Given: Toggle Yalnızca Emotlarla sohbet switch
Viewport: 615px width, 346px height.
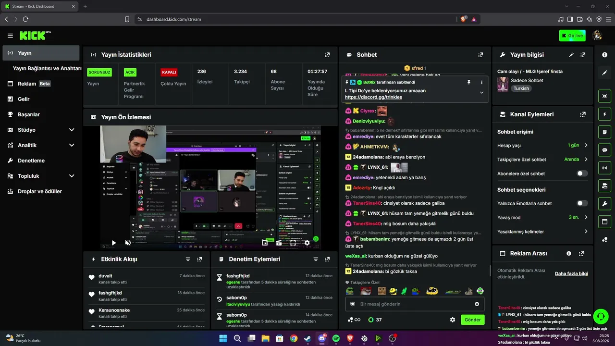Looking at the screenshot, I should pyautogui.click(x=582, y=203).
